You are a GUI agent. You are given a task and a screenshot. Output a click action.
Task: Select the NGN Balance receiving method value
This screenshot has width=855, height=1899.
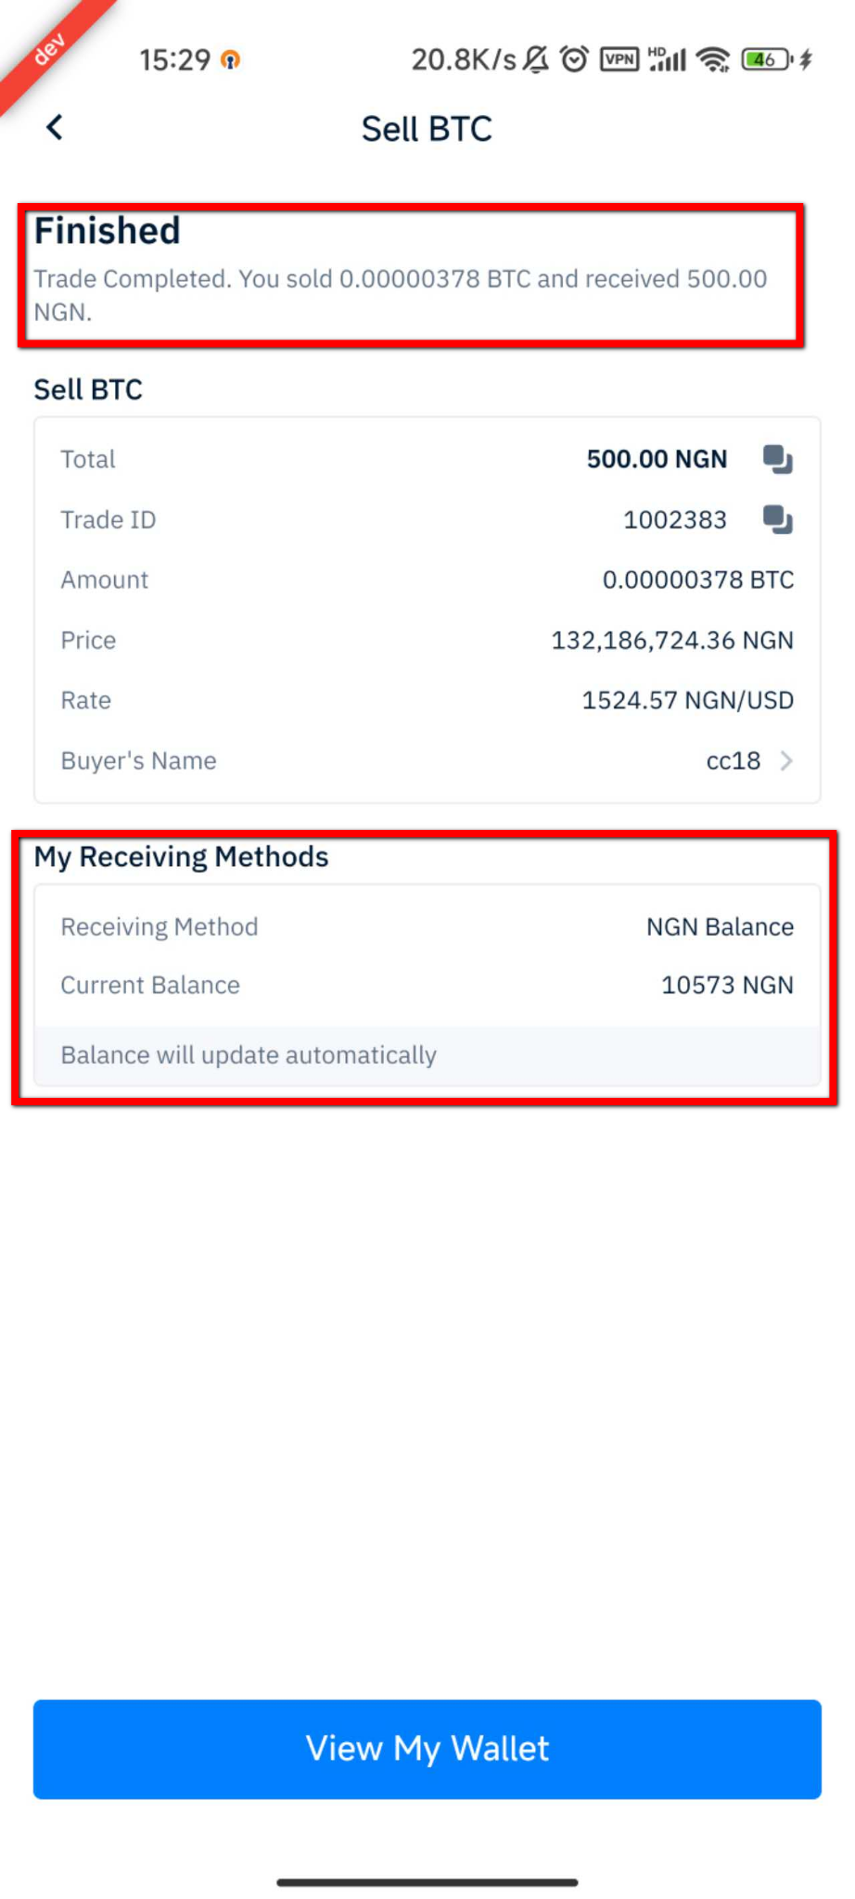coord(720,927)
